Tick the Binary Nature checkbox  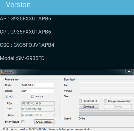(23, 122)
